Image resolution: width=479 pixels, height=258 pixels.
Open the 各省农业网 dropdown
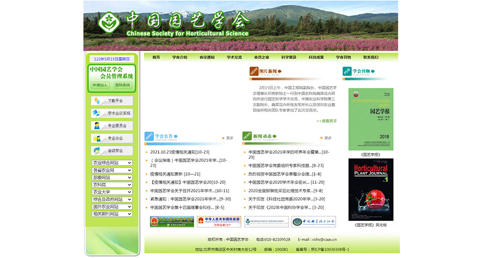[112, 170]
